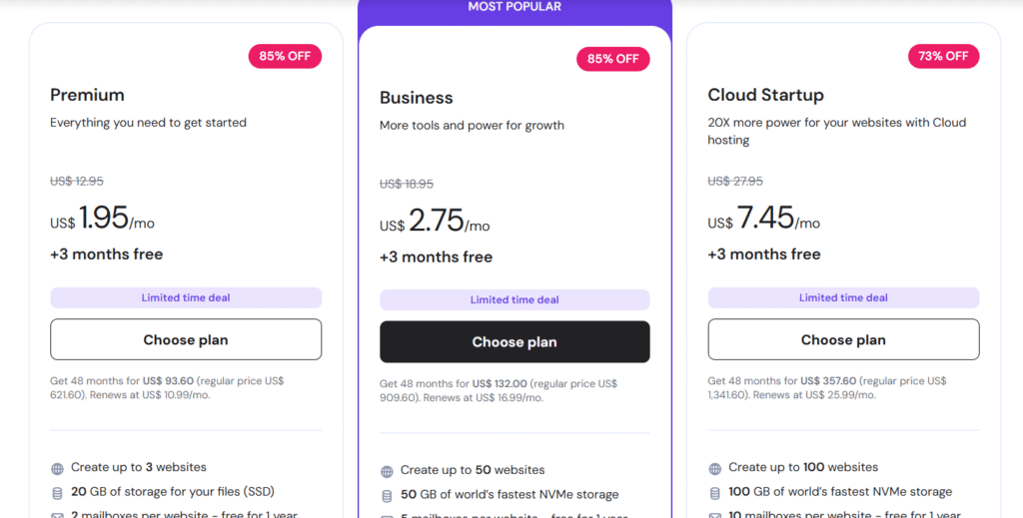Click mailbox icon in Cloud Startup feature list
The height and width of the screenshot is (518, 1023).
pos(714,514)
